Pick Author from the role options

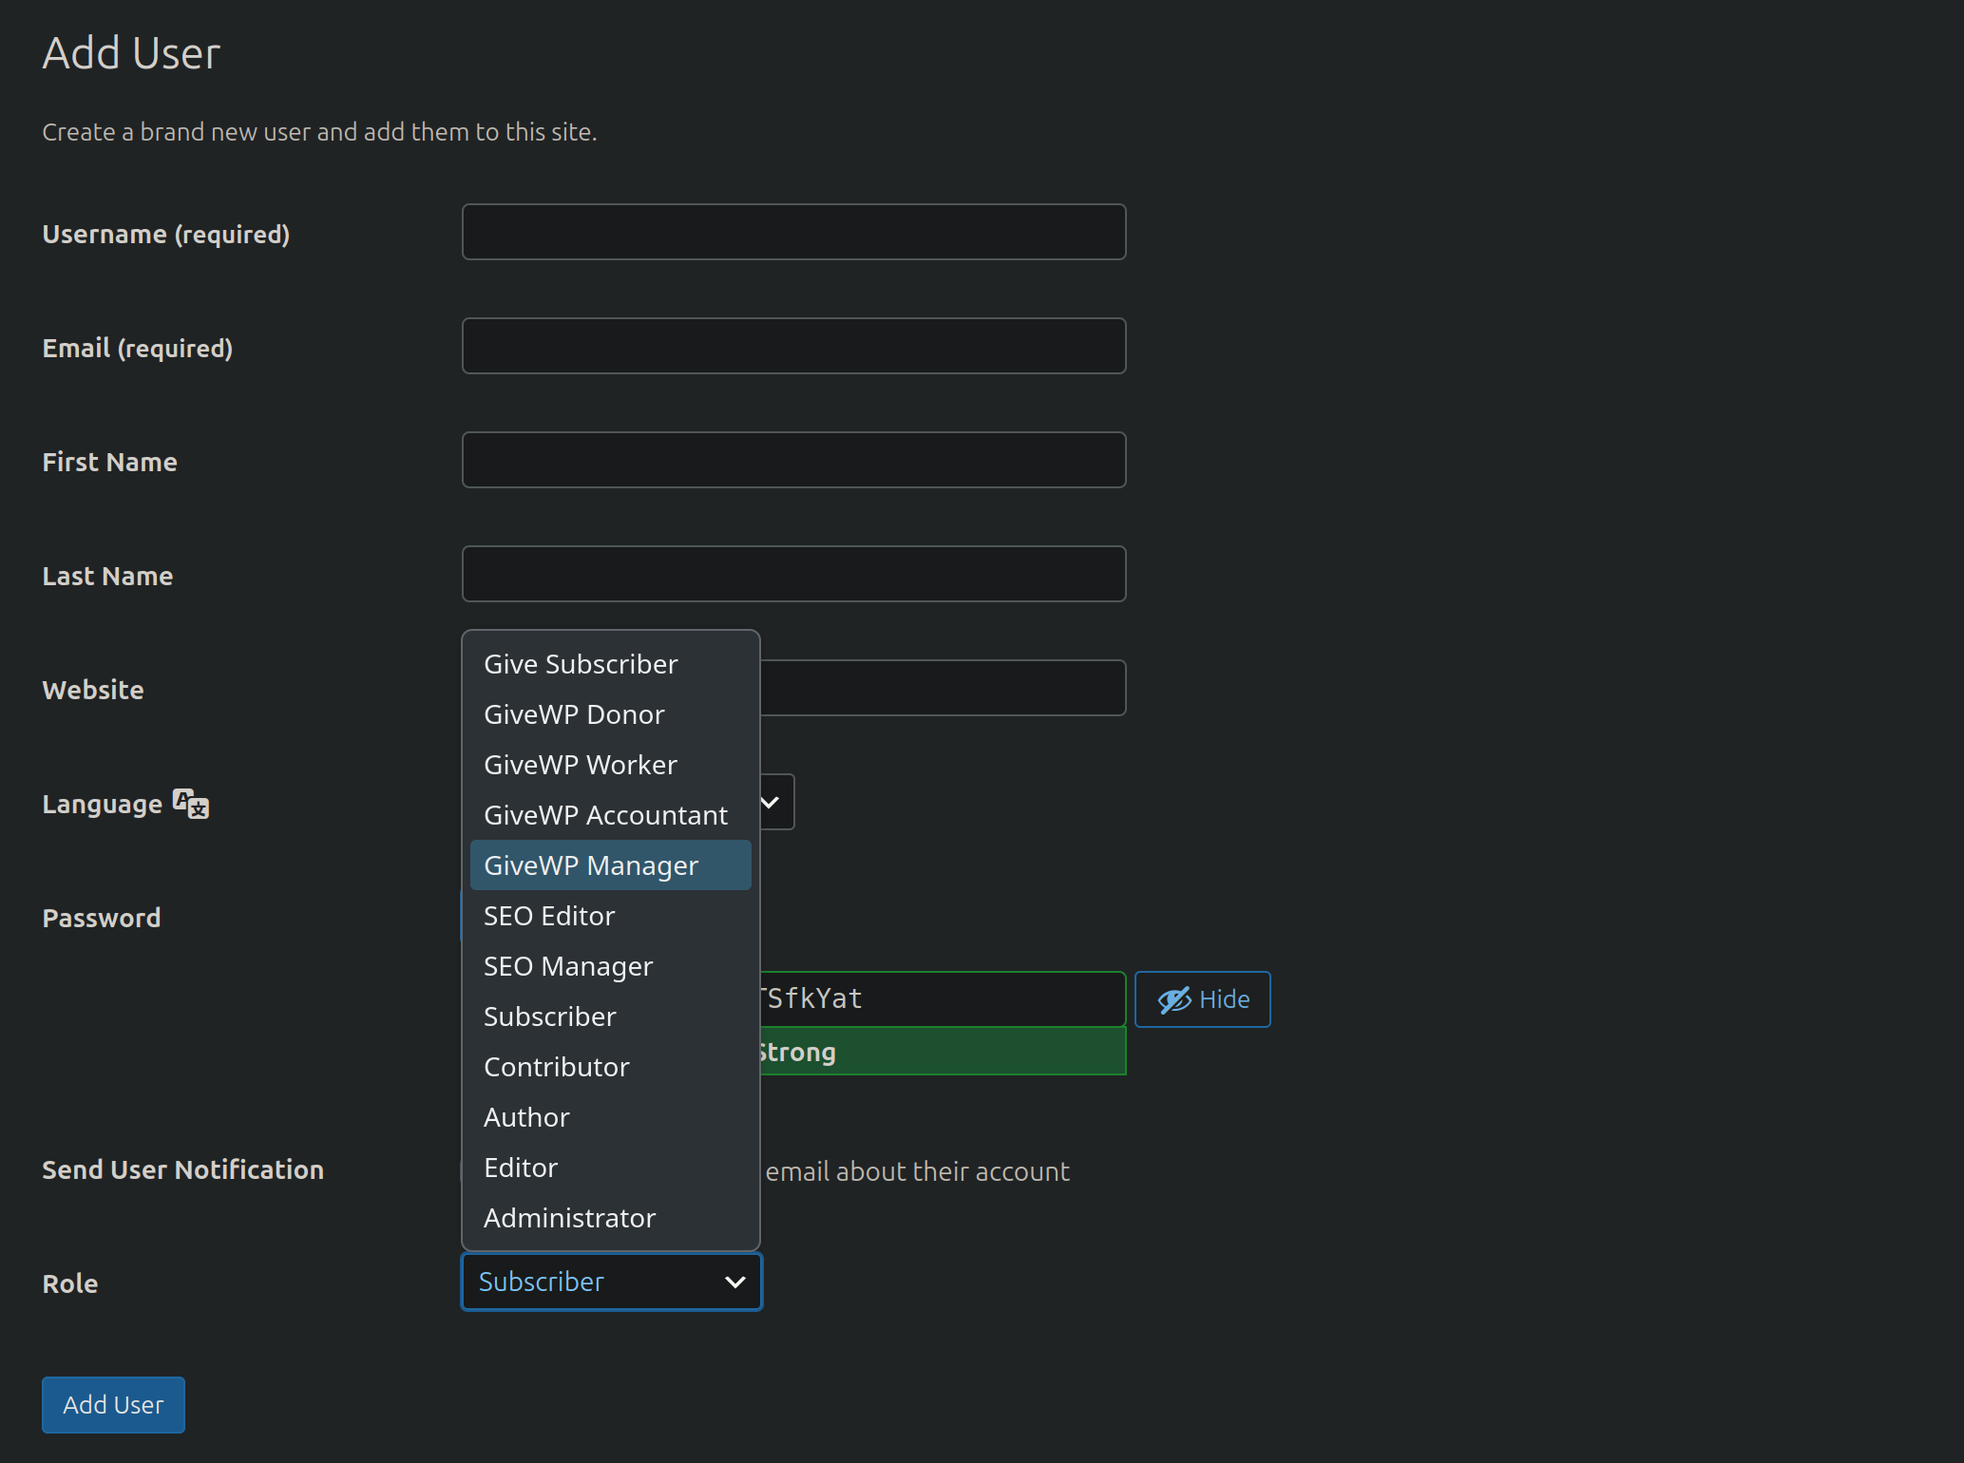tap(526, 1116)
